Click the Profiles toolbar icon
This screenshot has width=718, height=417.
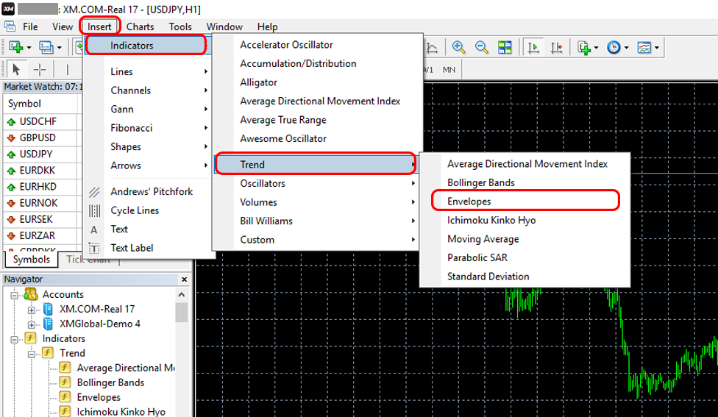click(x=46, y=47)
